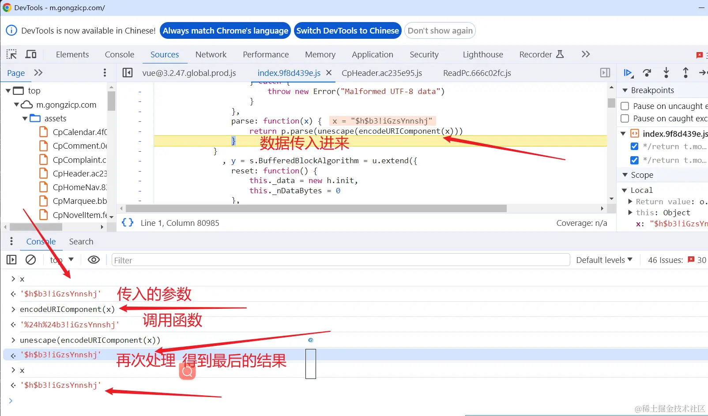Click the editor horizontal scrollbar
The height and width of the screenshot is (416, 708).
click(x=316, y=208)
